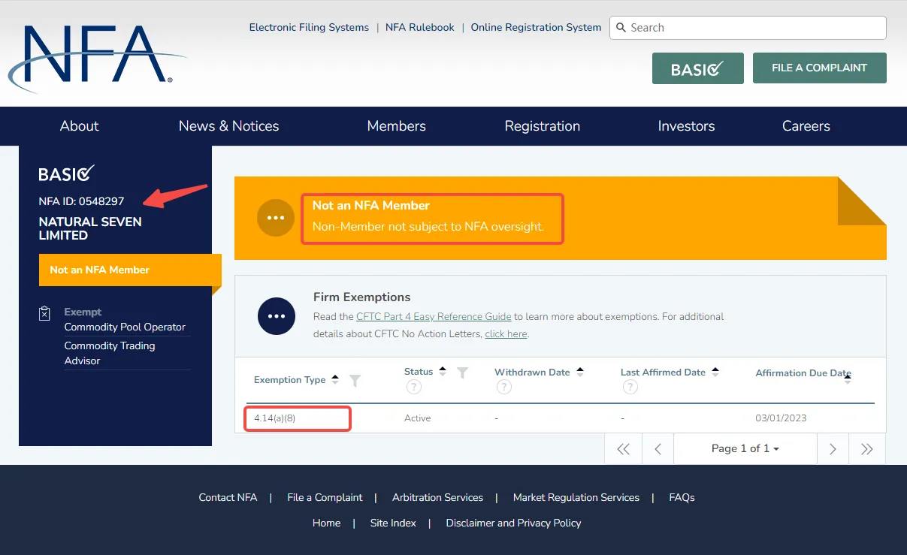Open Arbitration Services footer link
This screenshot has height=555, width=907.
tap(437, 497)
